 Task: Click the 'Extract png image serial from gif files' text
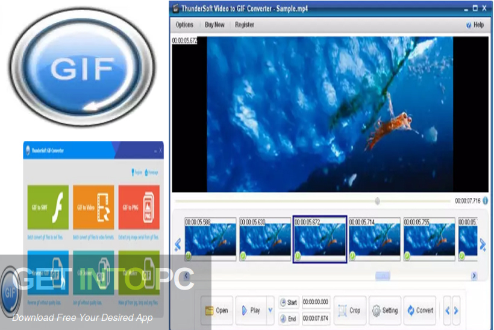click(139, 237)
